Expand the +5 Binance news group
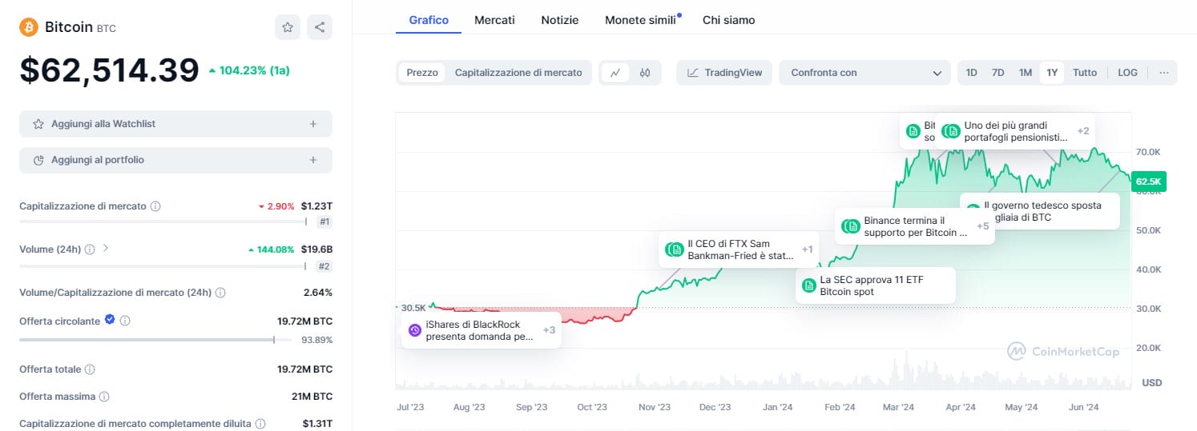 [983, 226]
